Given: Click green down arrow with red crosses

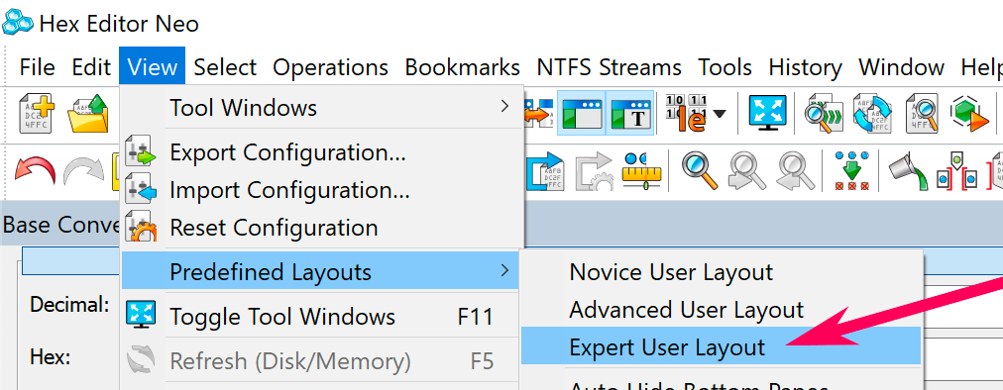Looking at the screenshot, I should [x=852, y=171].
